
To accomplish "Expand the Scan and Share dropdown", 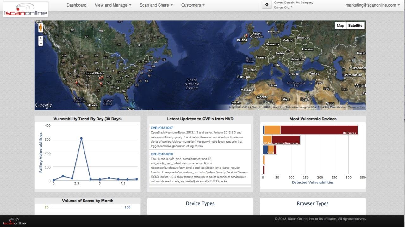I will point(156,5).
